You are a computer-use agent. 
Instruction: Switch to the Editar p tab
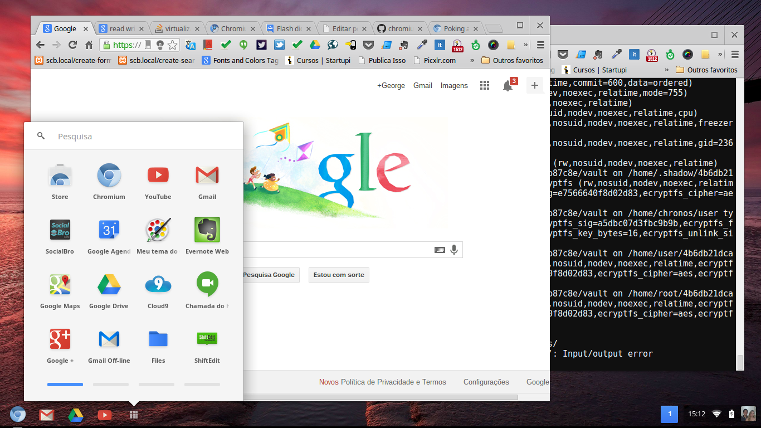point(344,28)
